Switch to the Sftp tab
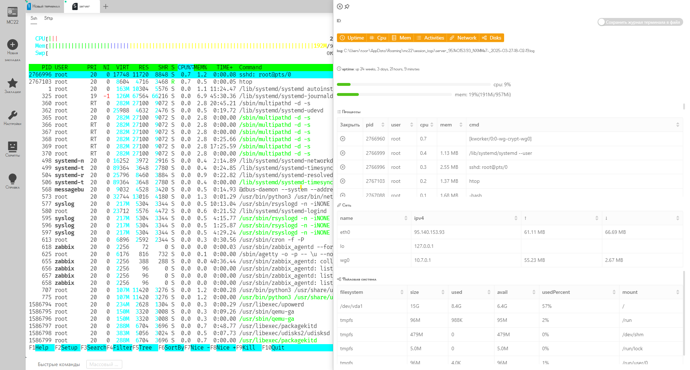Screen dimensions: 690x370 pos(49,18)
